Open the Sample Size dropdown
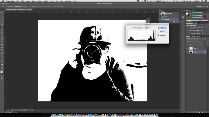209x117 pixels. [20, 7]
